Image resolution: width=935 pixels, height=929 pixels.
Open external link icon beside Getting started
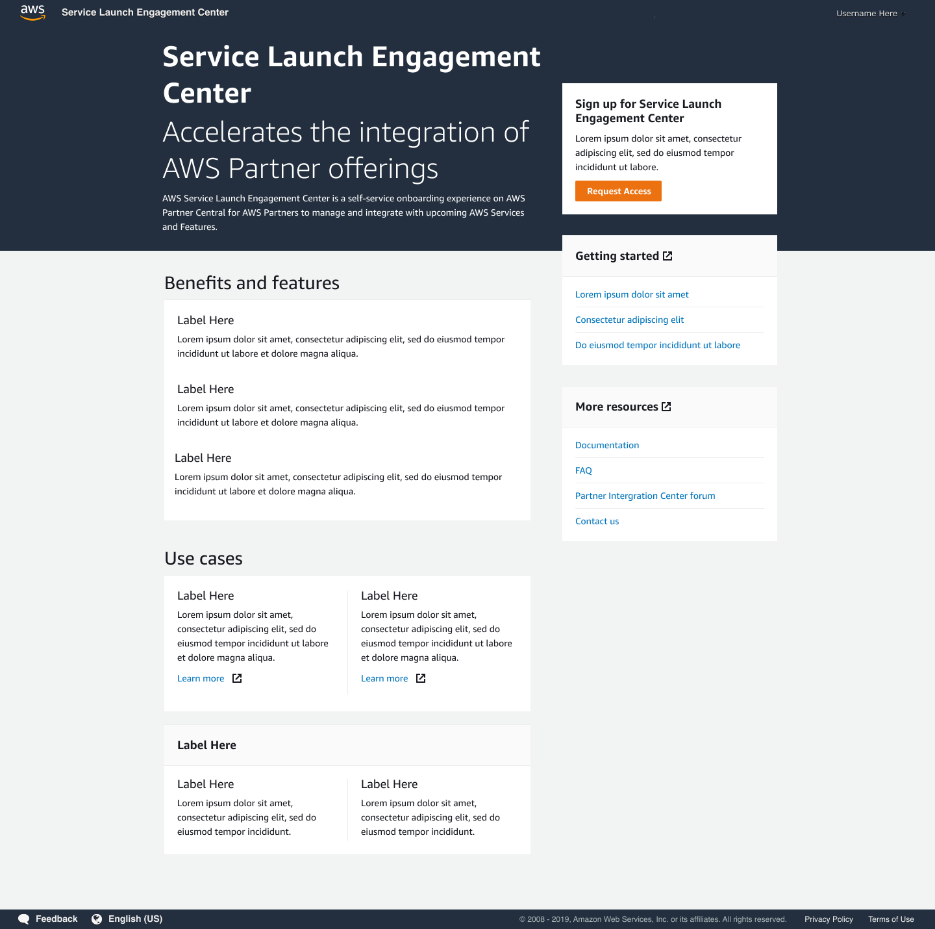pyautogui.click(x=667, y=256)
